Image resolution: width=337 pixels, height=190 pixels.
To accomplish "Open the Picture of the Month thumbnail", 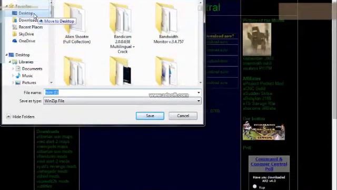I will point(257,40).
